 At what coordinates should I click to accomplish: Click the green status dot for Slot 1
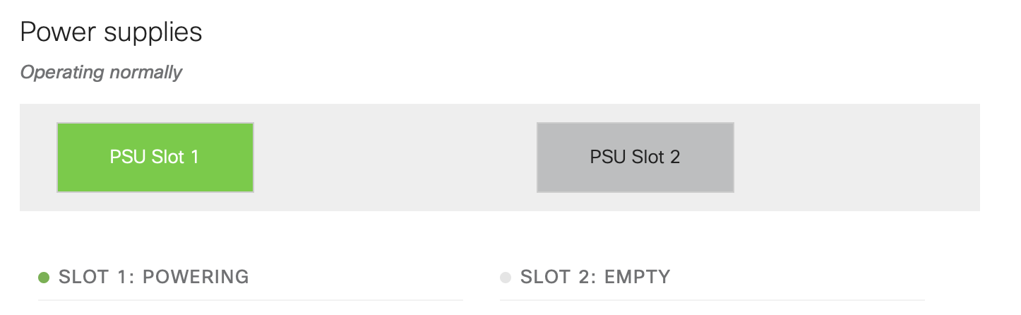(x=43, y=278)
